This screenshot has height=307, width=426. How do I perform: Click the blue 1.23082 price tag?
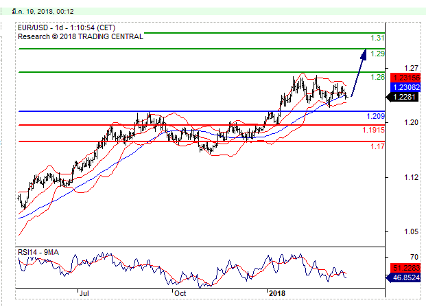405,87
